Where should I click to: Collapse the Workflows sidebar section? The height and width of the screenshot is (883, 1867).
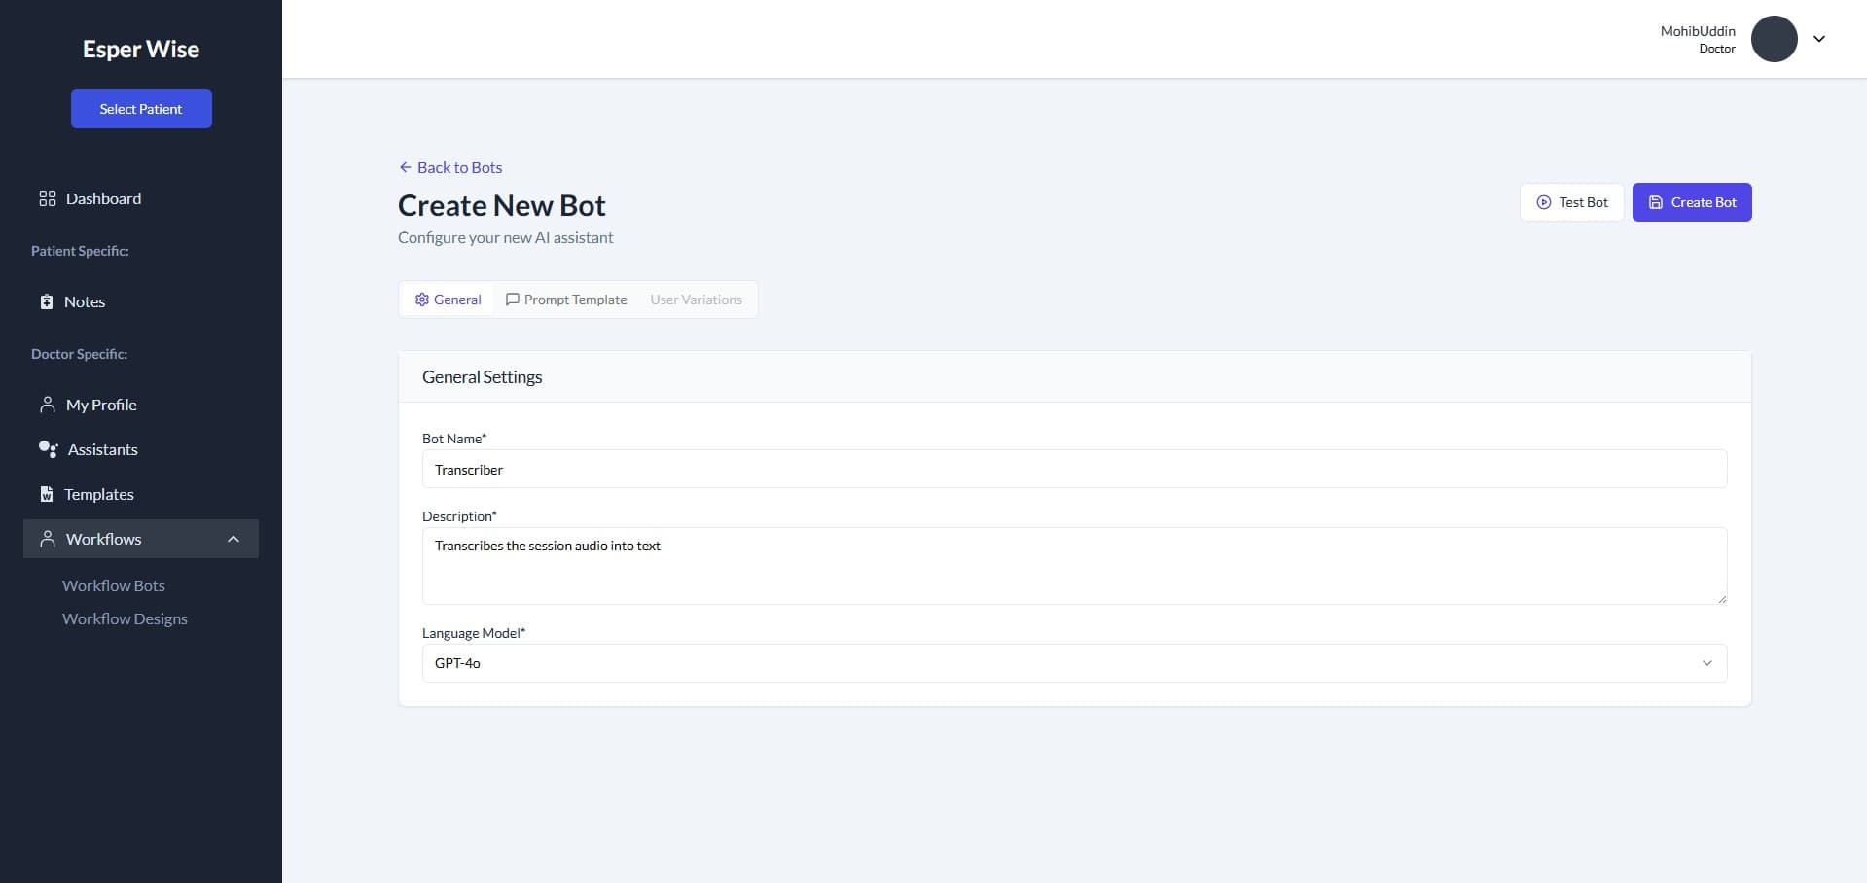point(233,539)
